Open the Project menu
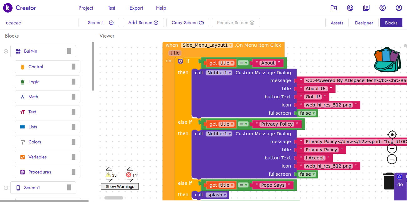Screen dimensions: 407x202 86,8
